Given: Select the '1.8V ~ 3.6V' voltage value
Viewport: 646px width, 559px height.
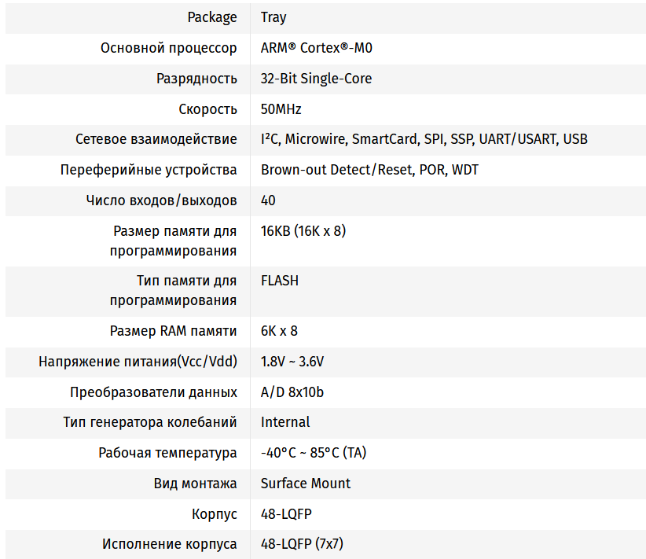Looking at the screenshot, I should click(x=292, y=362).
